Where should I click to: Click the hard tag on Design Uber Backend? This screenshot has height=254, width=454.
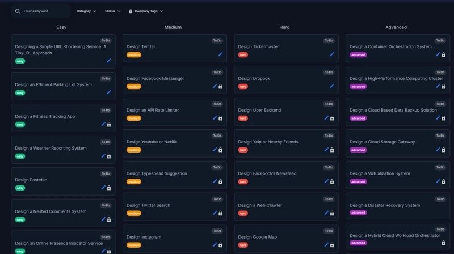tap(243, 118)
